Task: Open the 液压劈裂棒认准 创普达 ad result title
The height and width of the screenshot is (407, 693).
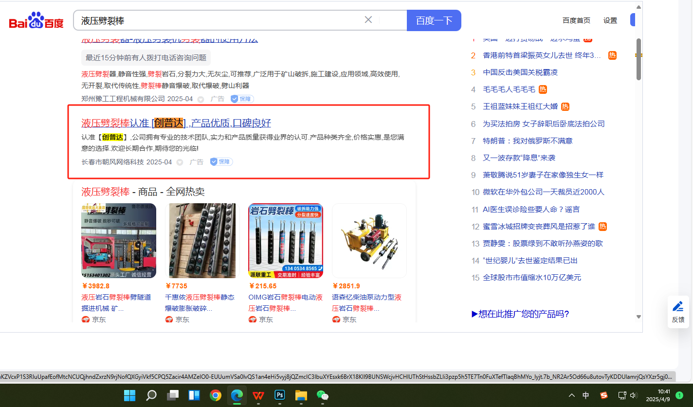Action: [x=176, y=123]
